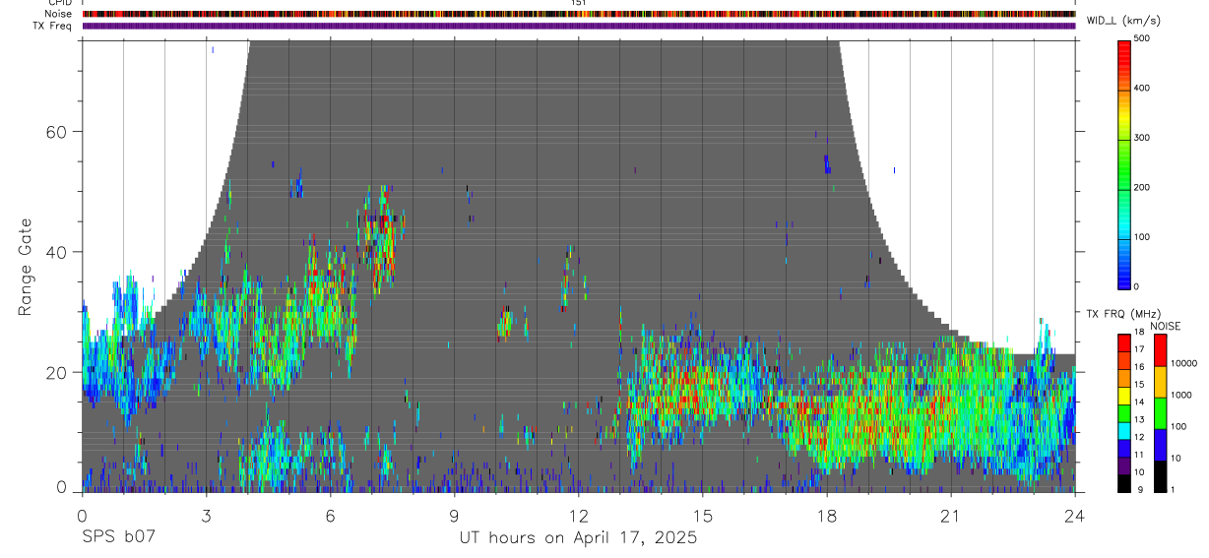Click the spectral width rainbow colorbar
This screenshot has width=1209, height=558.
[x=1125, y=163]
